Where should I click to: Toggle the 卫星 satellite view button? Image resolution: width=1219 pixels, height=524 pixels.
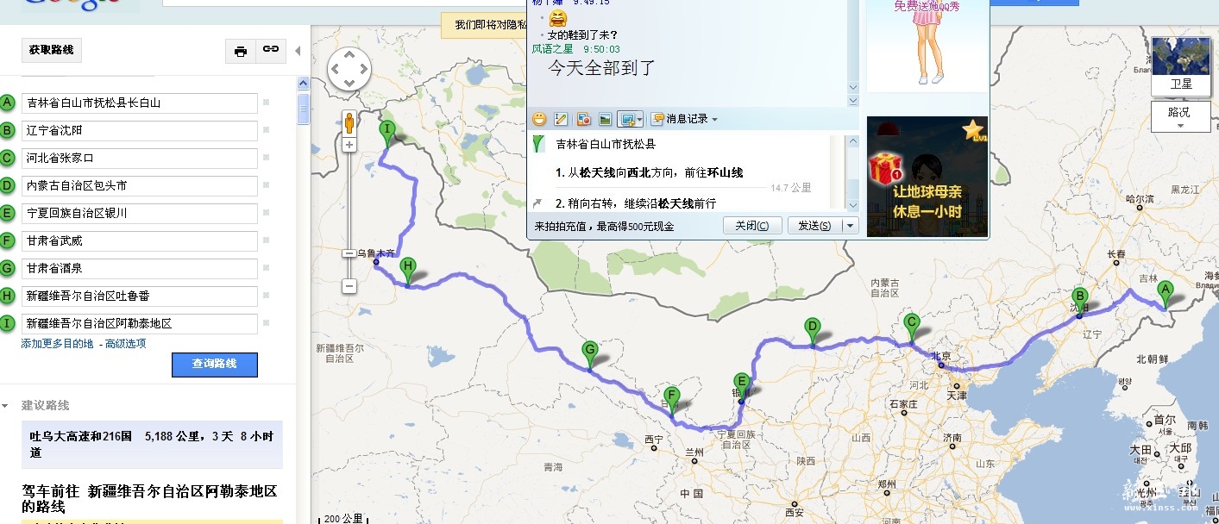coord(1181,84)
